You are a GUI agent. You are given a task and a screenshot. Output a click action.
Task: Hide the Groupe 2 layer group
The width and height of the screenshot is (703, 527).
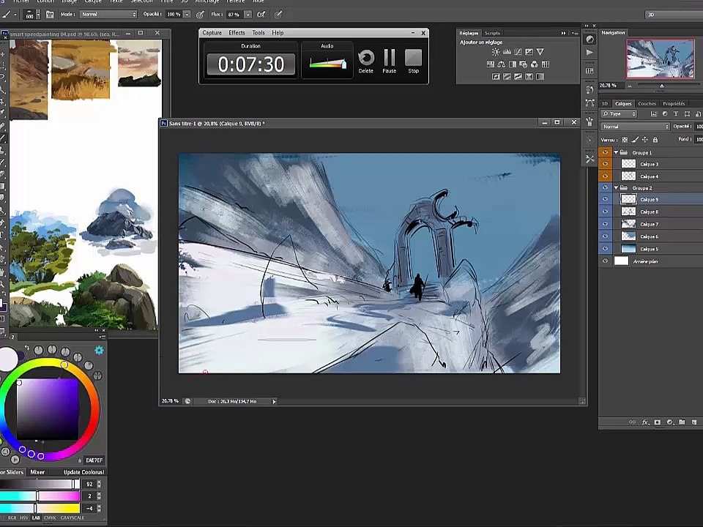click(x=606, y=188)
